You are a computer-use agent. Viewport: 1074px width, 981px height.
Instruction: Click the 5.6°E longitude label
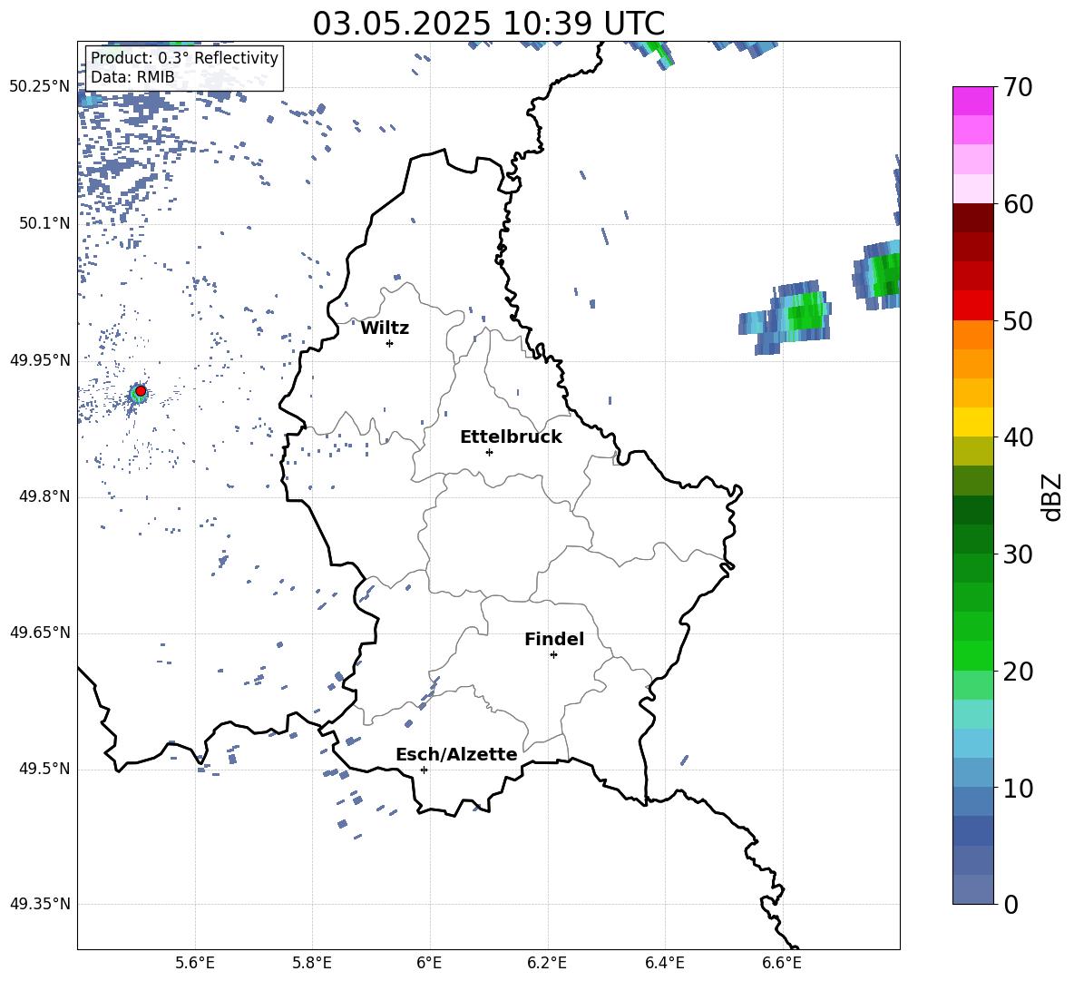pos(195,963)
